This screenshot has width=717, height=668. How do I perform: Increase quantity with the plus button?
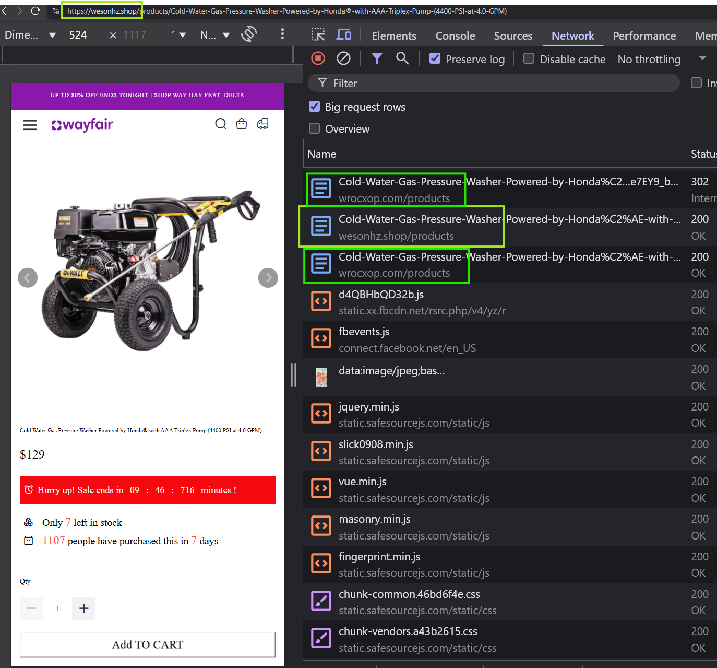(84, 608)
